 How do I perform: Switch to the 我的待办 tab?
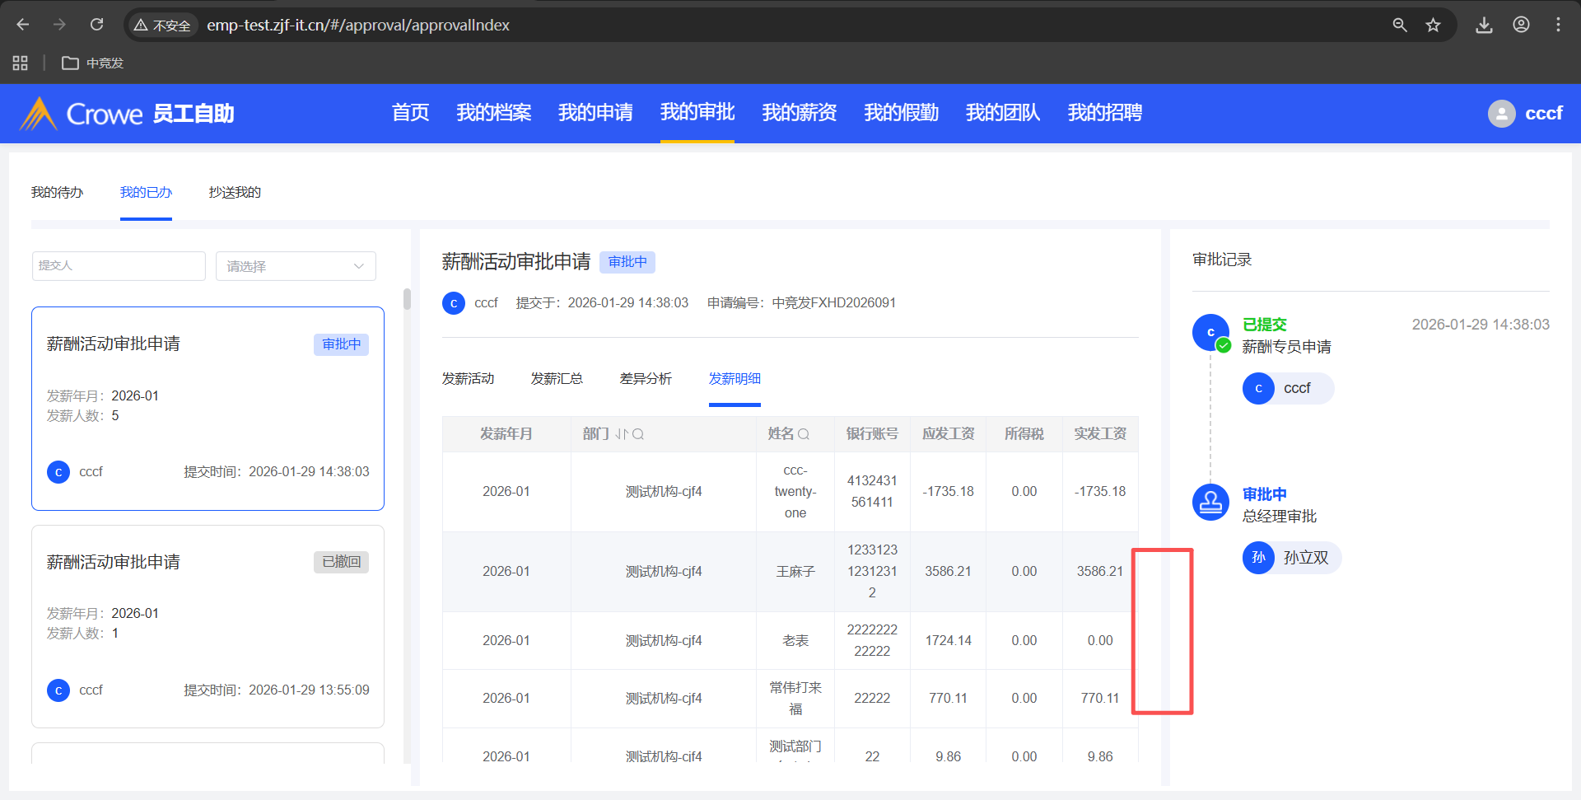tap(57, 192)
